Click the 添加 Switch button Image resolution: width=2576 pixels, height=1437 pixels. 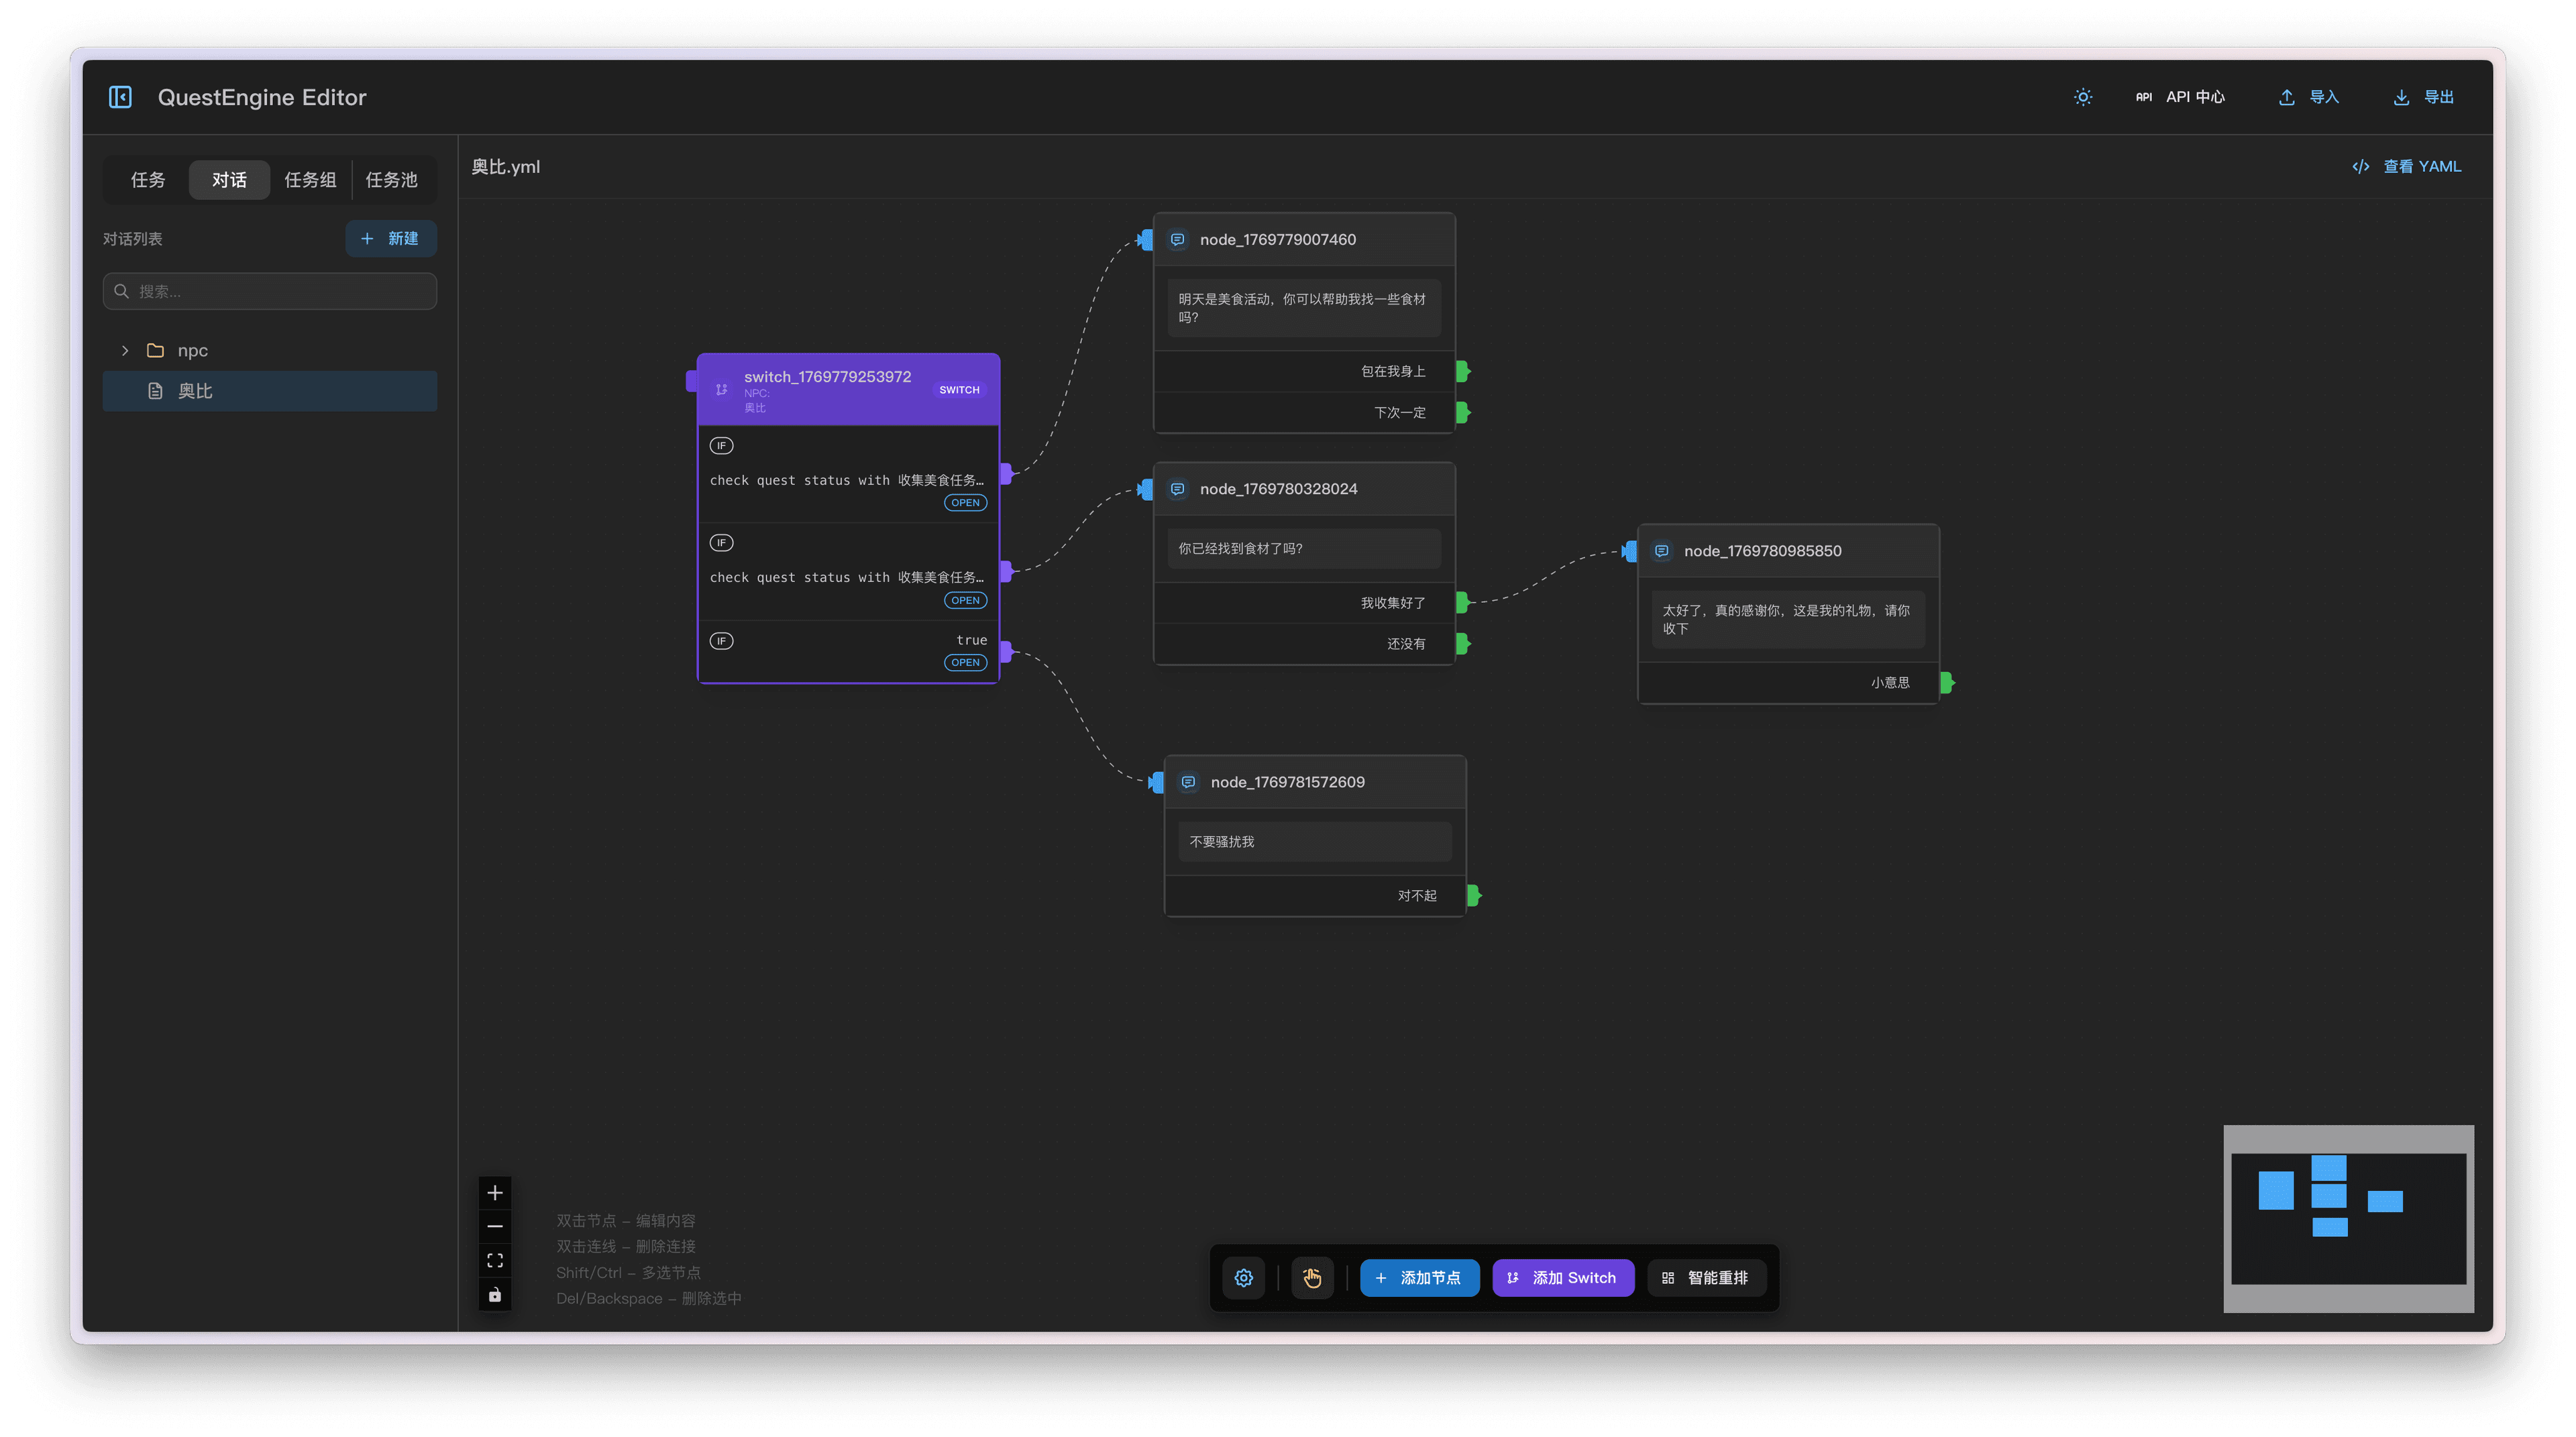click(x=1563, y=1278)
